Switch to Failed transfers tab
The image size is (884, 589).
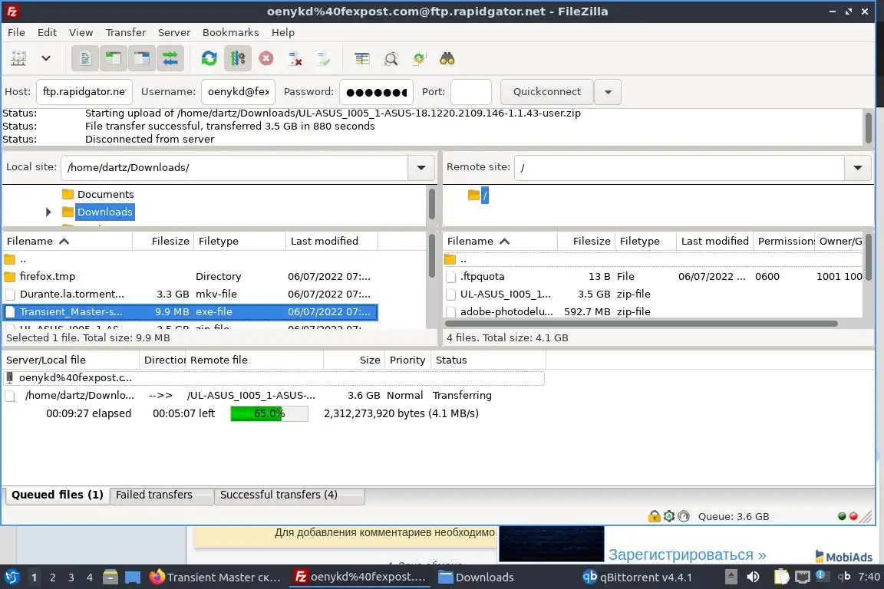(161, 495)
